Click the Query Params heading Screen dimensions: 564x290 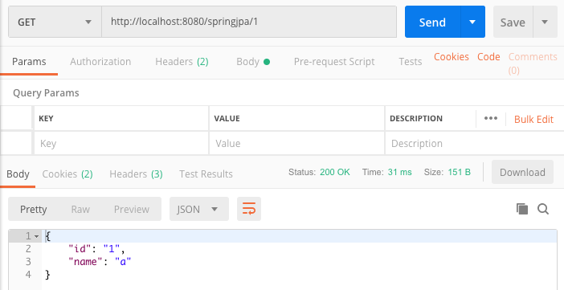pos(46,93)
